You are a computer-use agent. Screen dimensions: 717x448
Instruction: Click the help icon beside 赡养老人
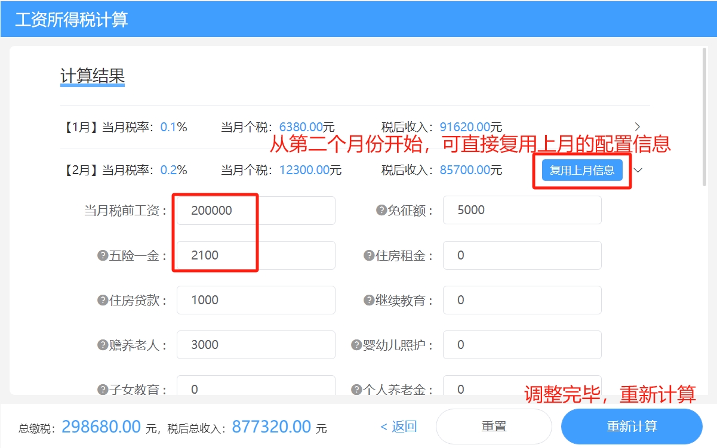102,345
